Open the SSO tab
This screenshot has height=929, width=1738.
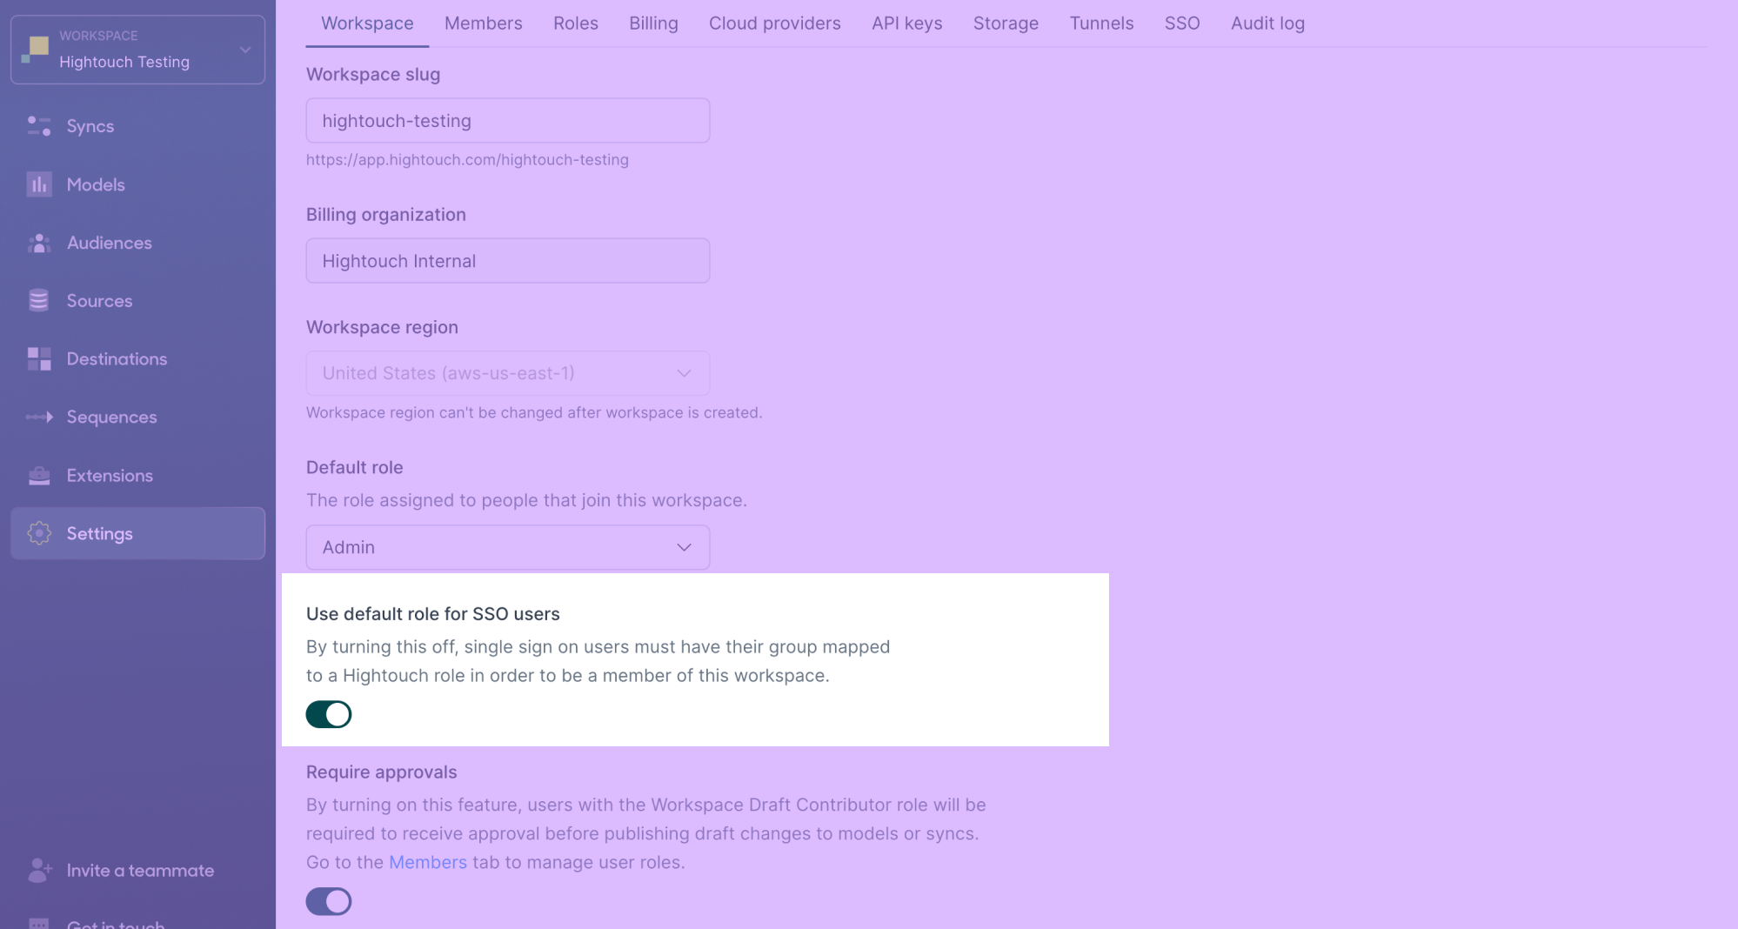coord(1182,23)
